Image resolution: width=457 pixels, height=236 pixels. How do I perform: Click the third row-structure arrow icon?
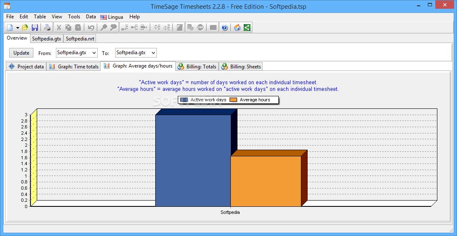pos(144,28)
